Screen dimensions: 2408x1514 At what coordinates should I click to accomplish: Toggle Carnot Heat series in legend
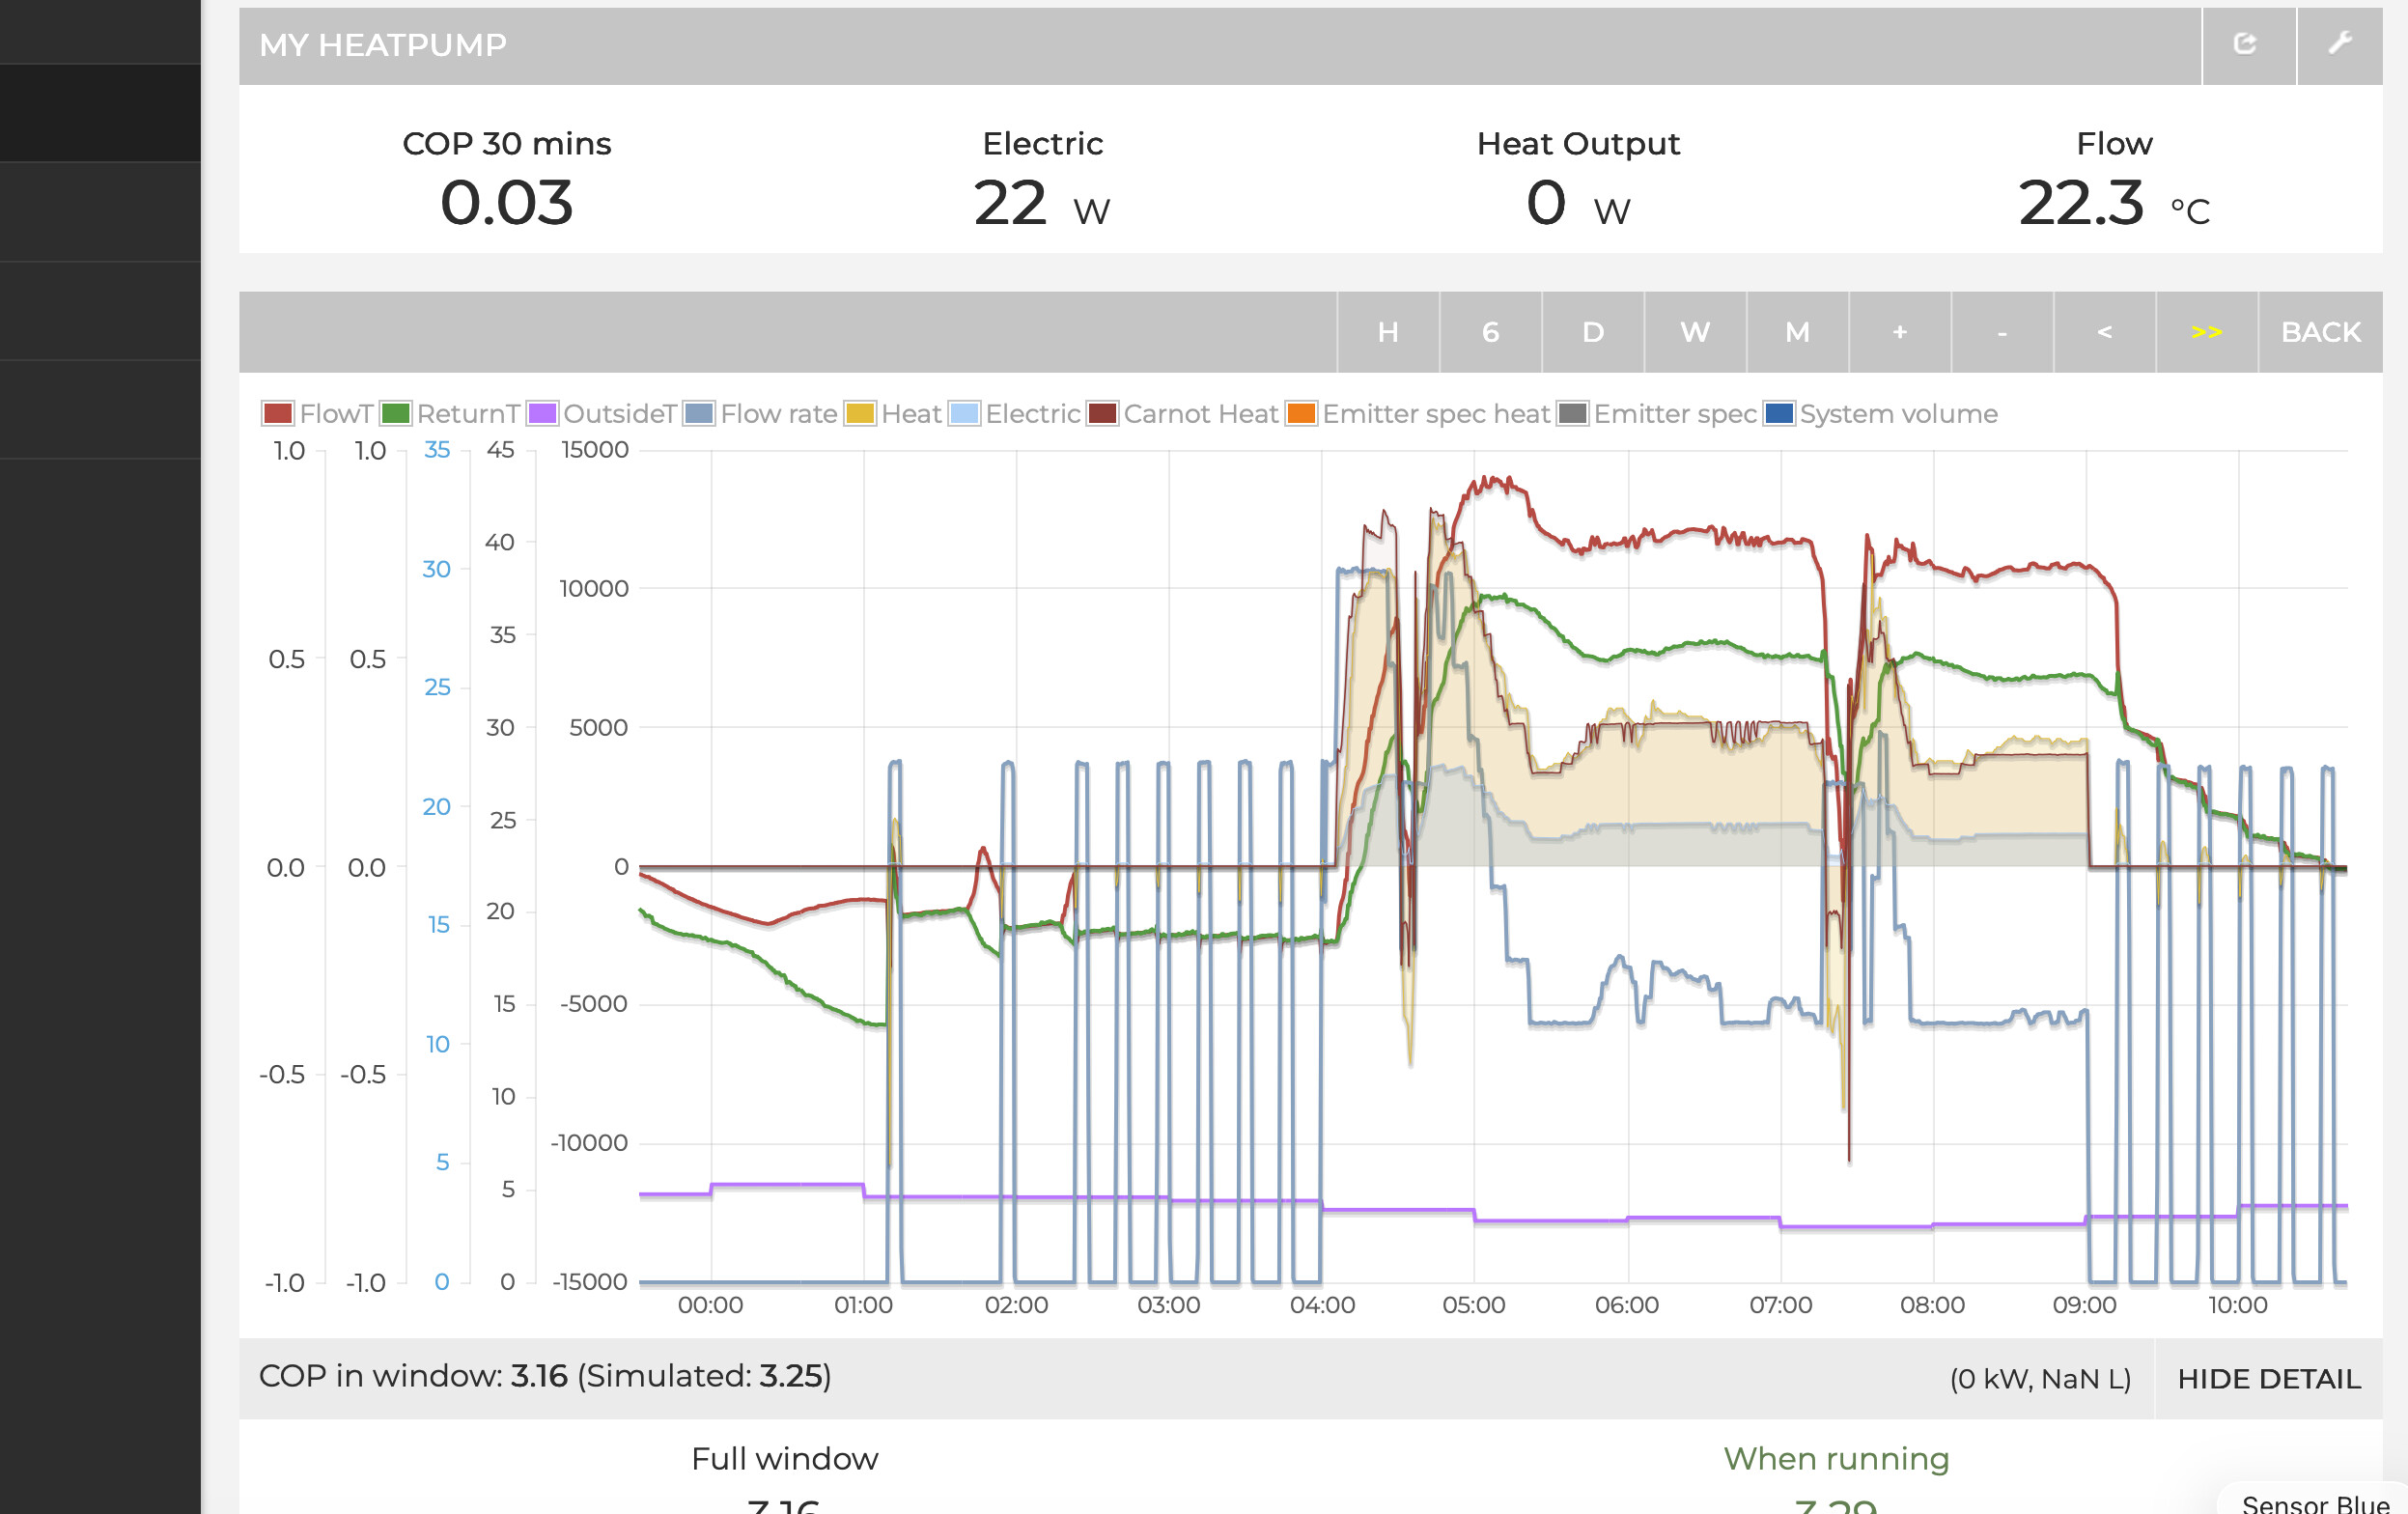click(x=1200, y=414)
